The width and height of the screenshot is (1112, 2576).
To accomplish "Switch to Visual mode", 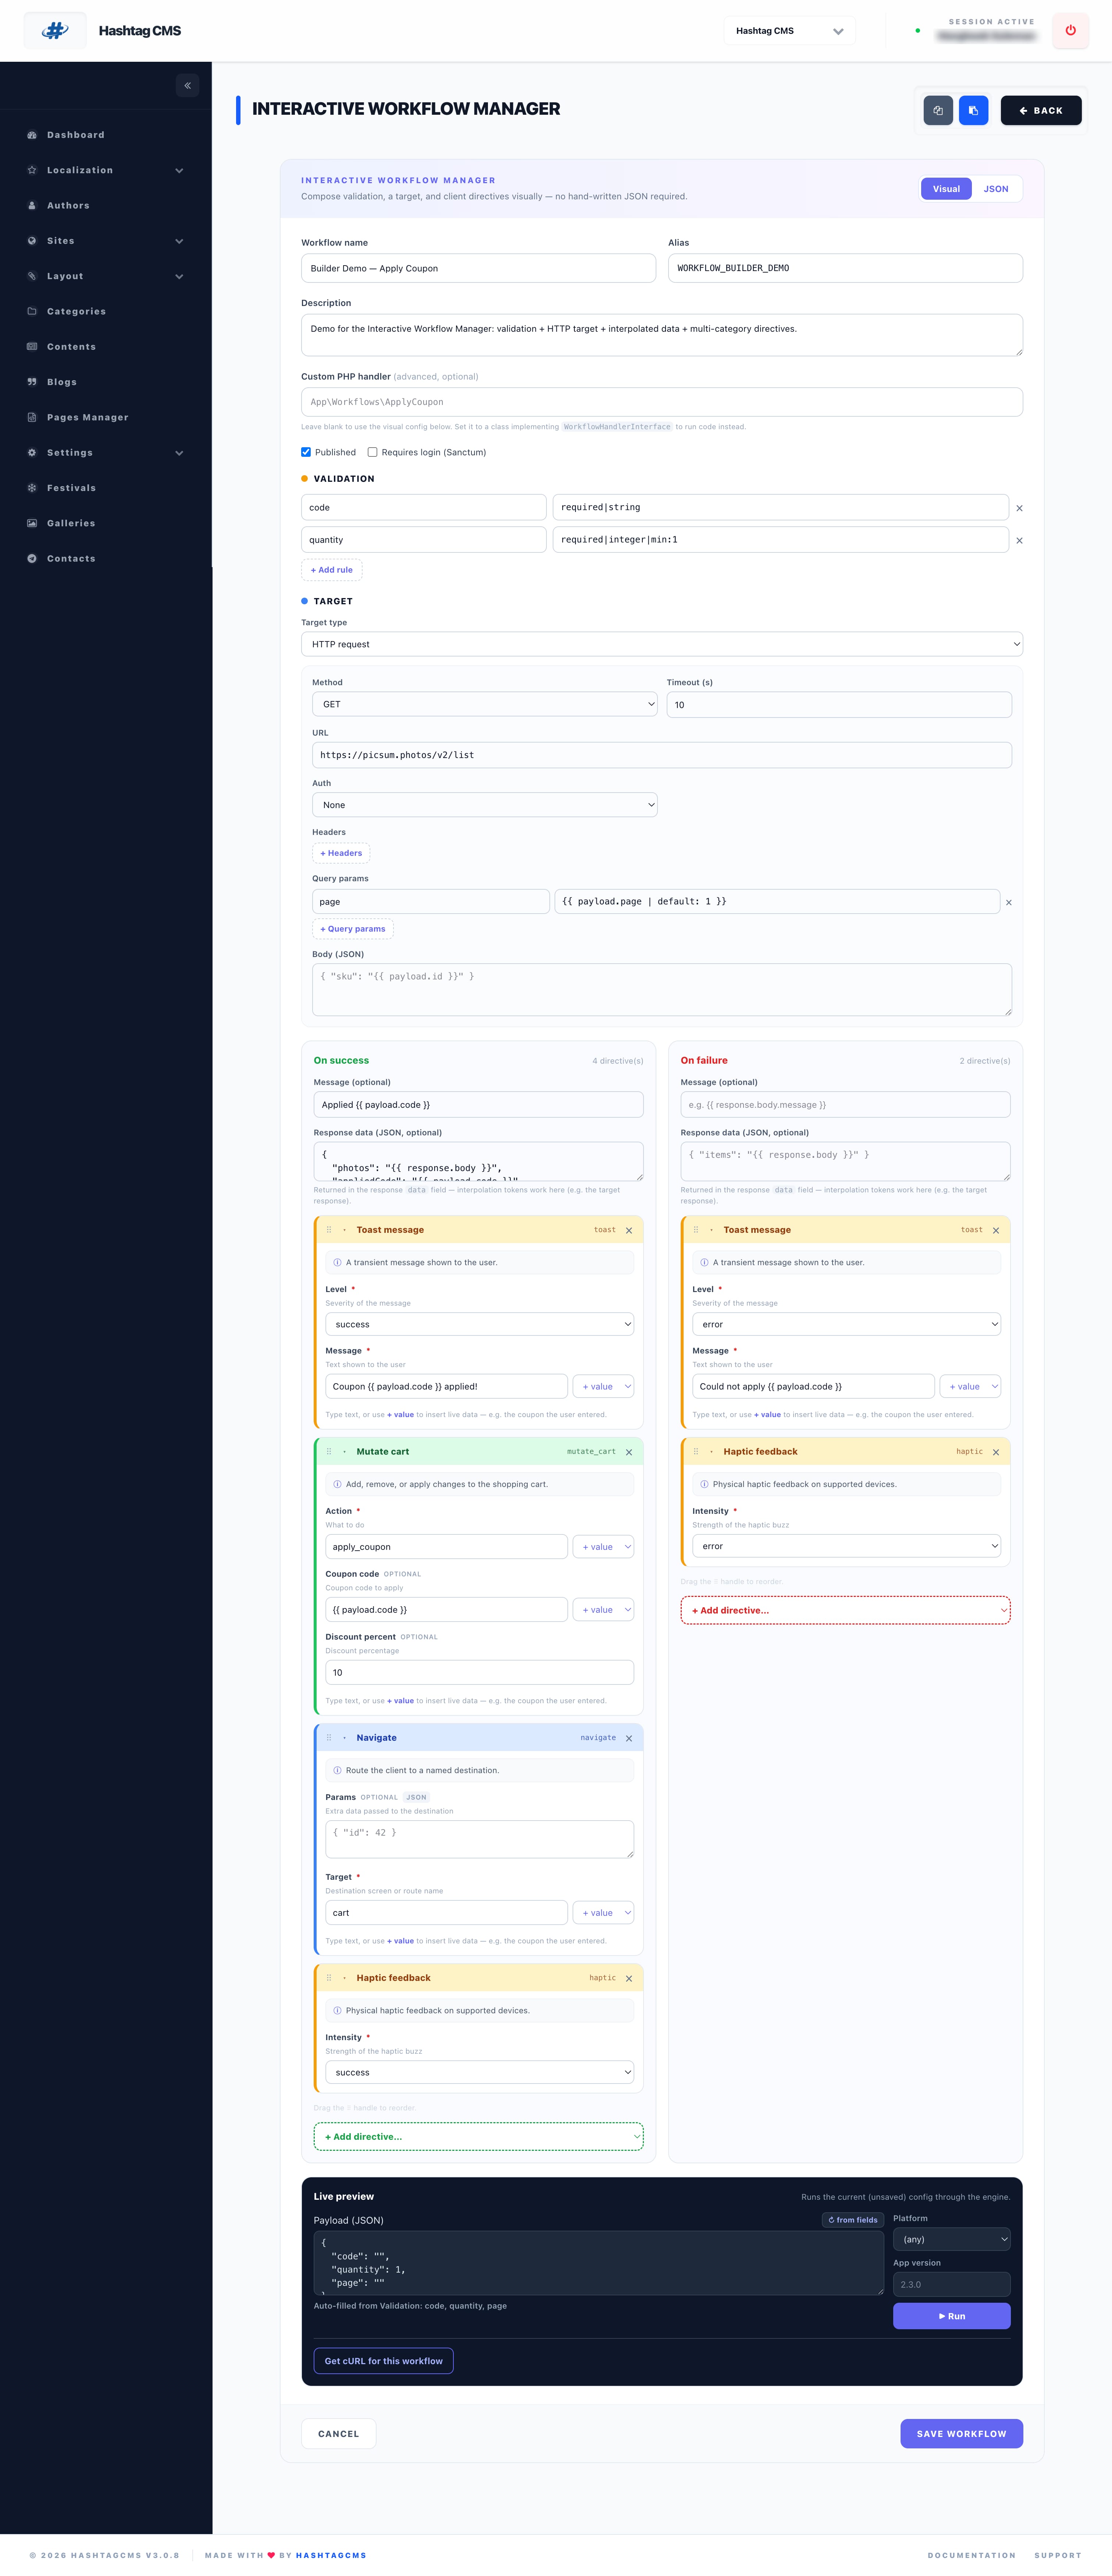I will tap(946, 189).
